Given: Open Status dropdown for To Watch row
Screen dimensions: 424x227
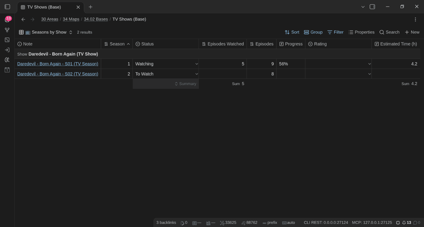Looking at the screenshot, I should coord(196,74).
